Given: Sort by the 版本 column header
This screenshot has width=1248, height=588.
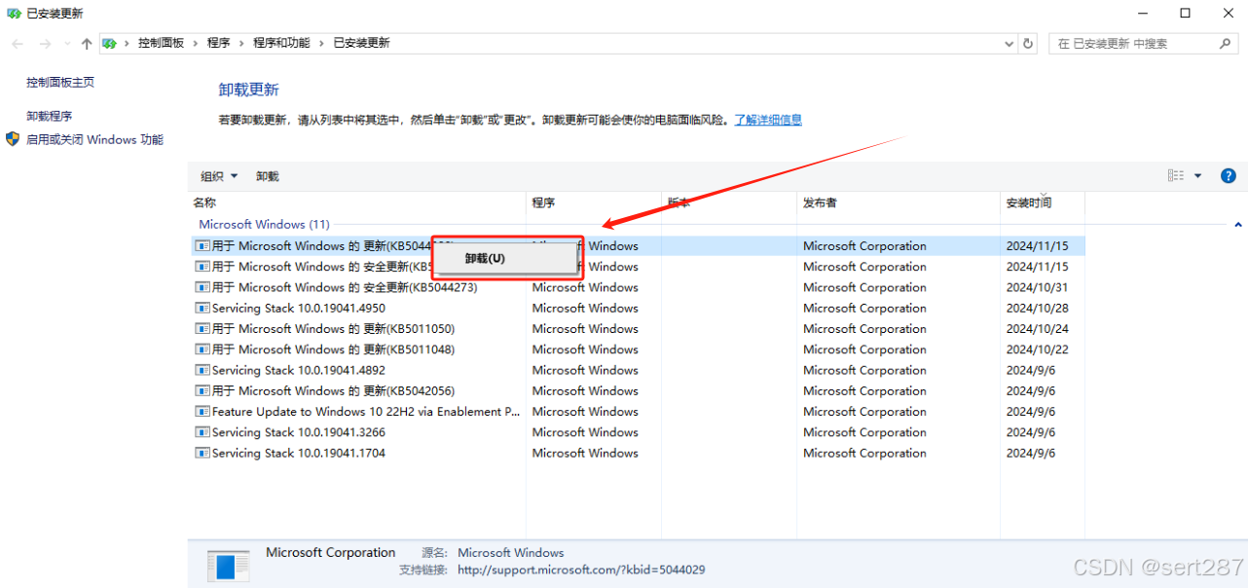Looking at the screenshot, I should coord(729,202).
